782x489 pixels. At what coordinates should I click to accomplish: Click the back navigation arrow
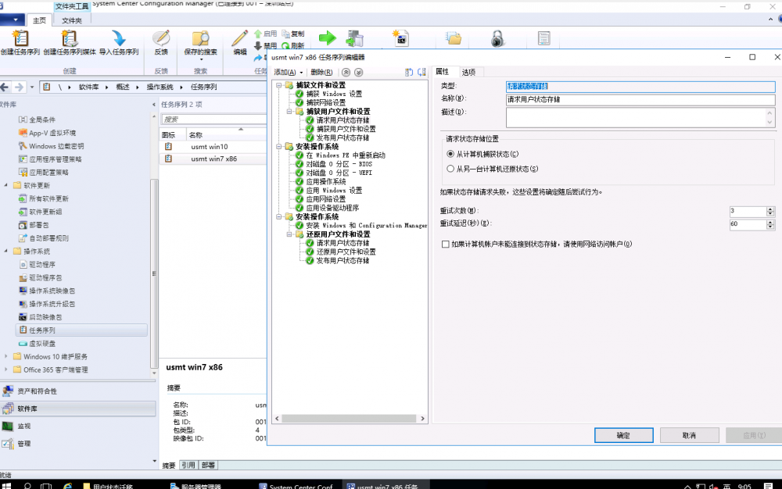(5, 87)
